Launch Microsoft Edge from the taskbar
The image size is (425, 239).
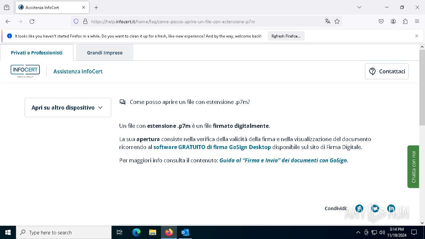point(136,232)
